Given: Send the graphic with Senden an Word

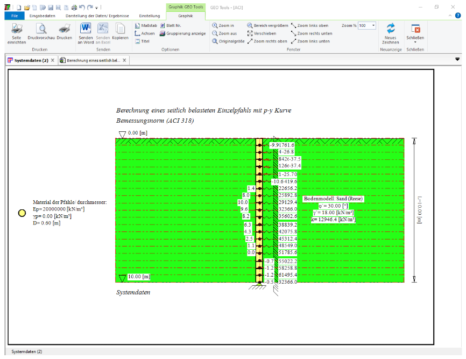Looking at the screenshot, I should [x=86, y=33].
